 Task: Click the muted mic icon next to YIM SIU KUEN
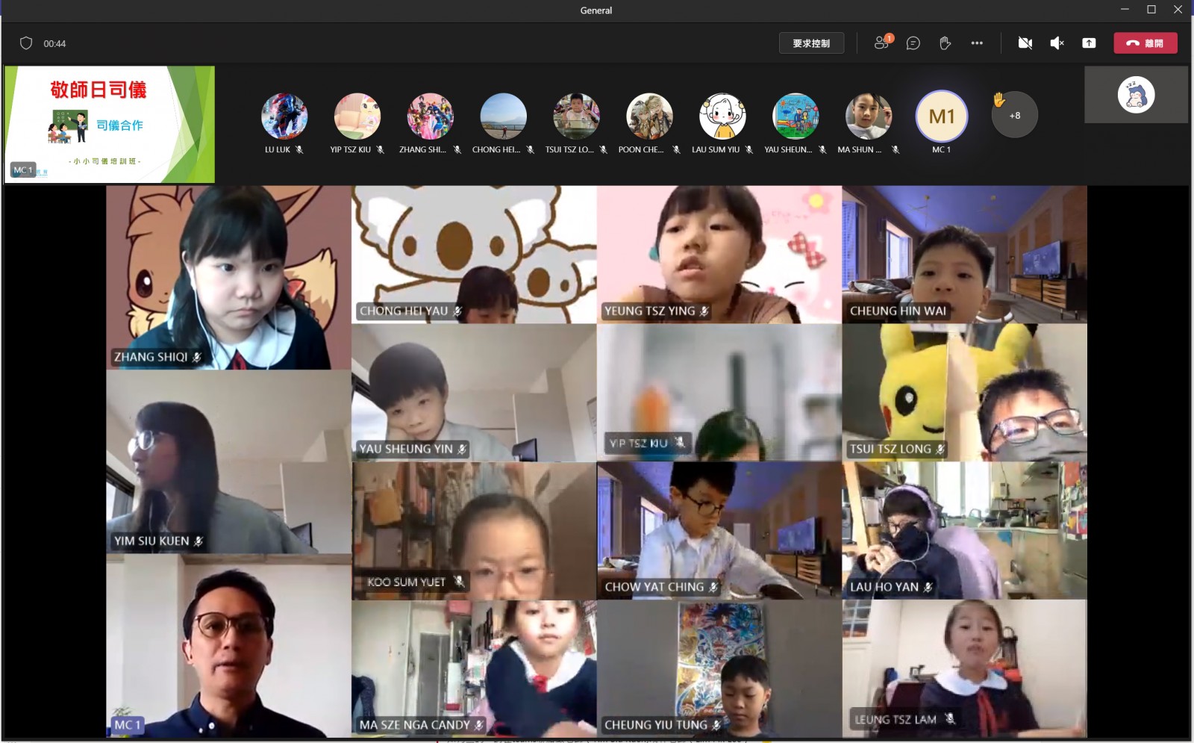click(199, 541)
